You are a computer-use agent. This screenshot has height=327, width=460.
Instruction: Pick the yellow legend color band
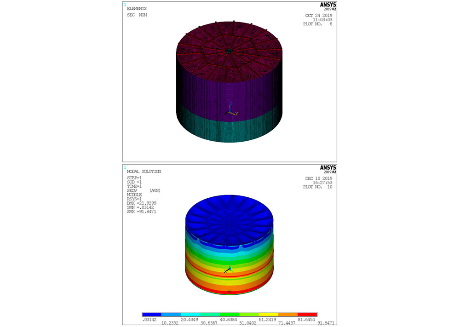click(x=269, y=315)
